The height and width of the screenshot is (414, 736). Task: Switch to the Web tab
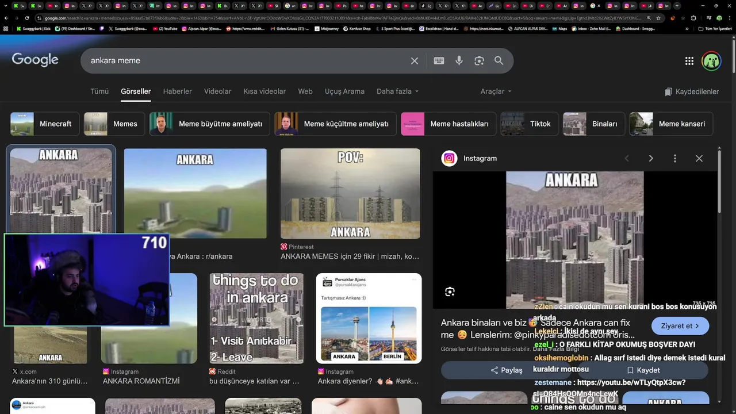coord(305,91)
